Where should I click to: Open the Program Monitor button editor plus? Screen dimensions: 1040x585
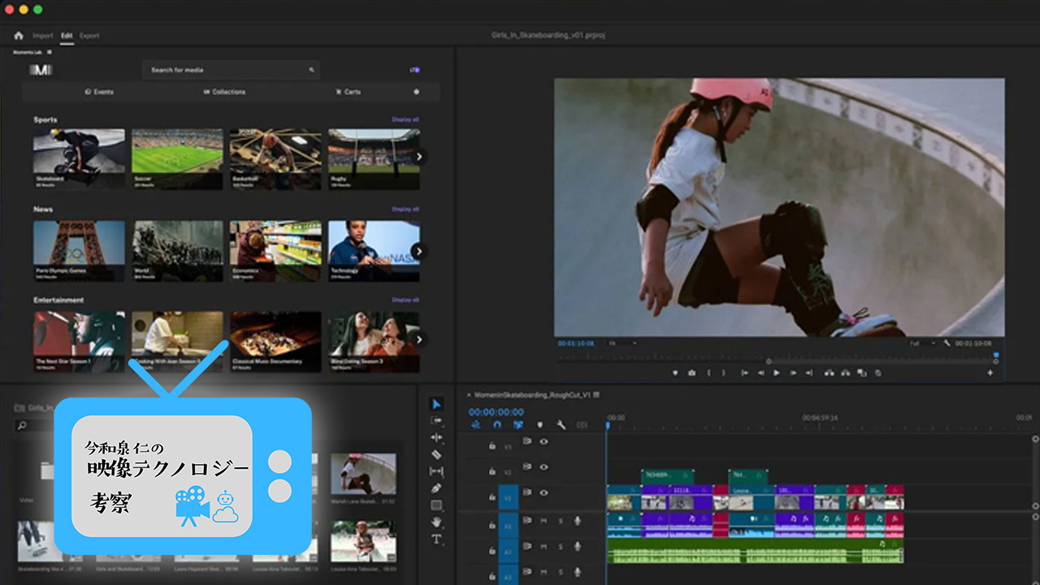pos(990,373)
